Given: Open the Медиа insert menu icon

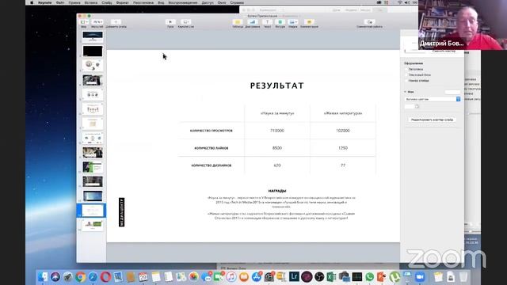Looking at the screenshot, I should click(293, 22).
